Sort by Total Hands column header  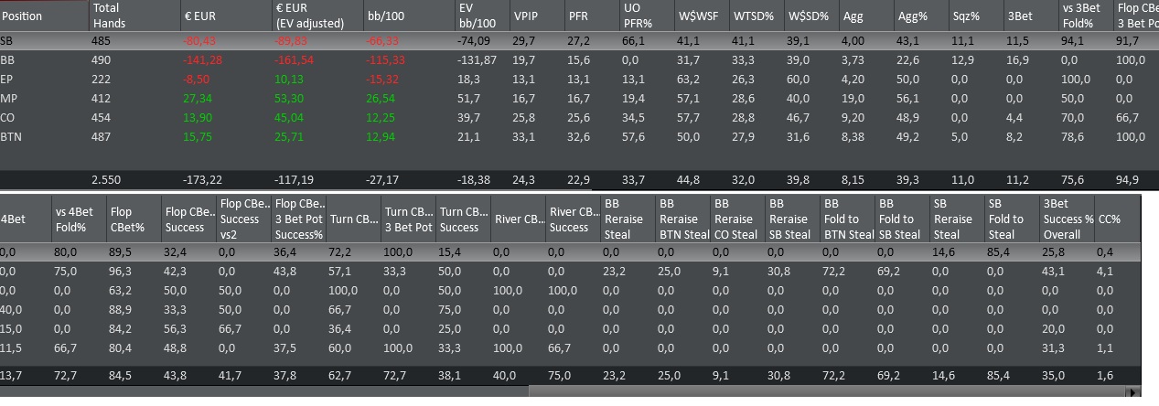[132, 16]
